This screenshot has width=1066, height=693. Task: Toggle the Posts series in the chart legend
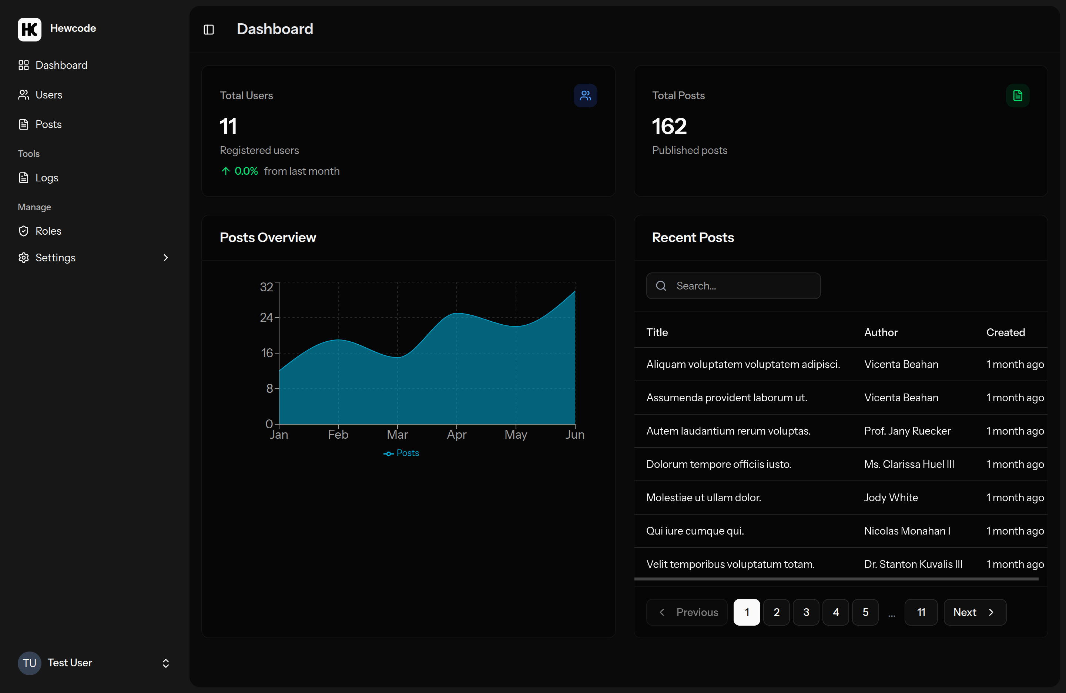tap(401, 453)
